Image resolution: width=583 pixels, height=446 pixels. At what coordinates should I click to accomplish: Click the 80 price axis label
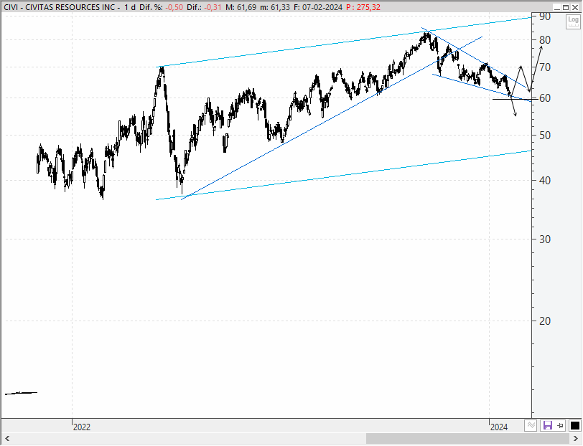pos(545,40)
